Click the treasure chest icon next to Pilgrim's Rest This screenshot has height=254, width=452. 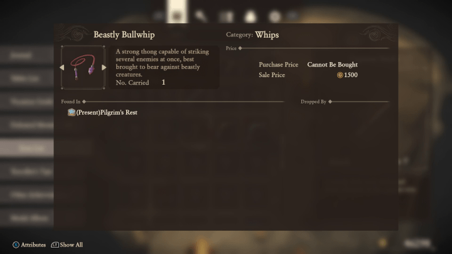click(72, 112)
